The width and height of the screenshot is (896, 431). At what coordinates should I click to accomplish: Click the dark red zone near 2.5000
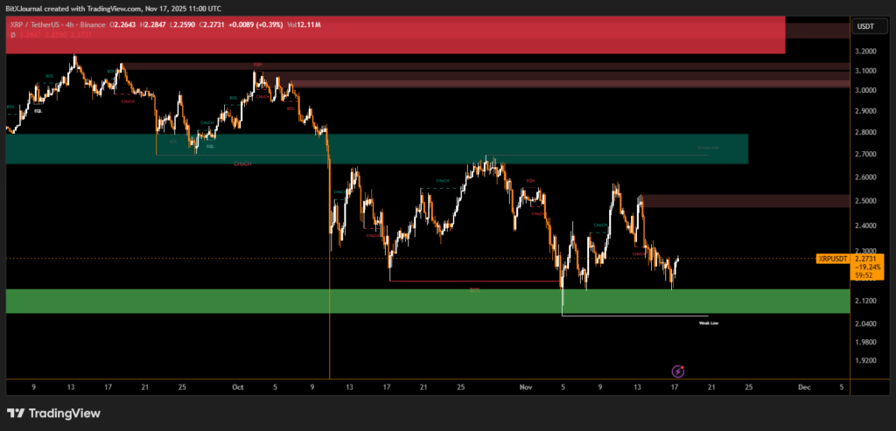coord(744,201)
